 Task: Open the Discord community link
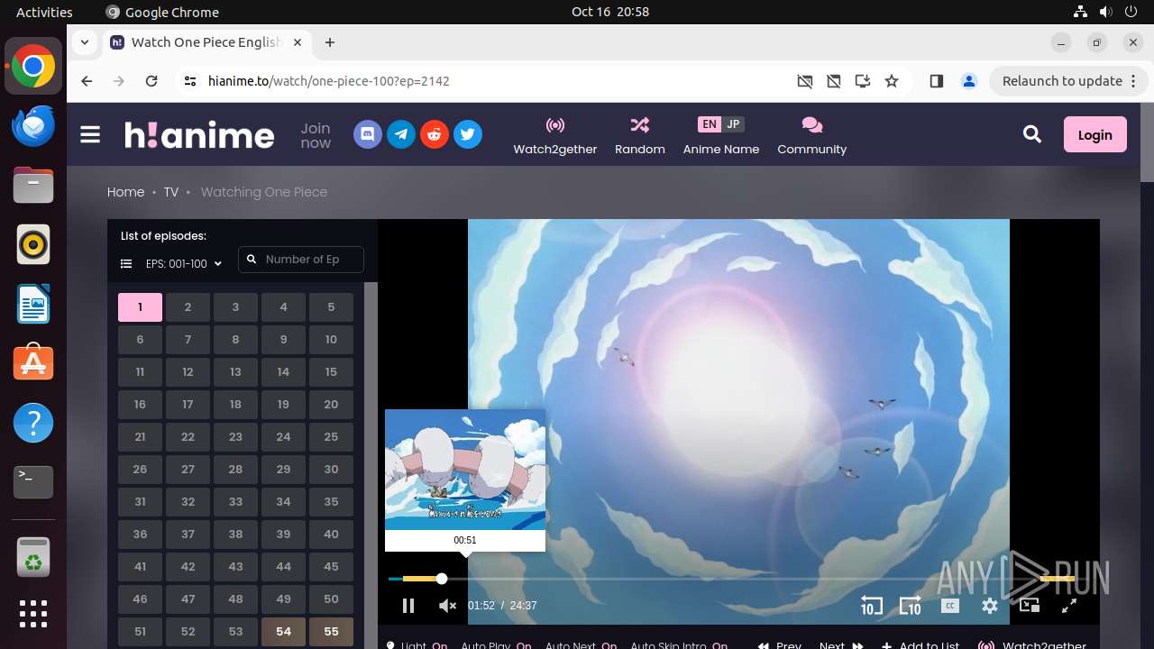(x=368, y=135)
